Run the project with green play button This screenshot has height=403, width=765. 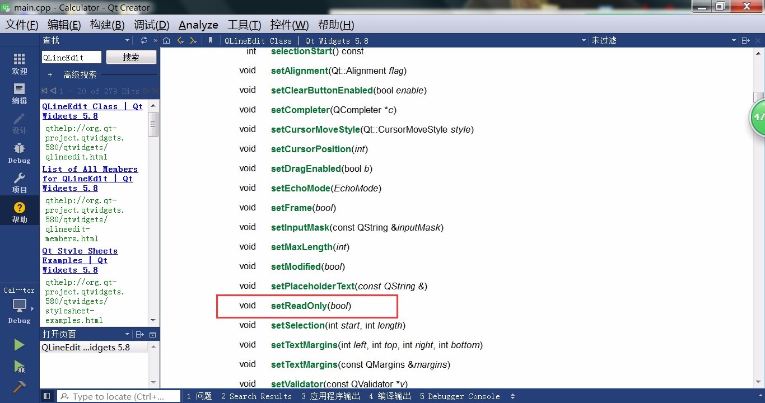click(x=20, y=345)
